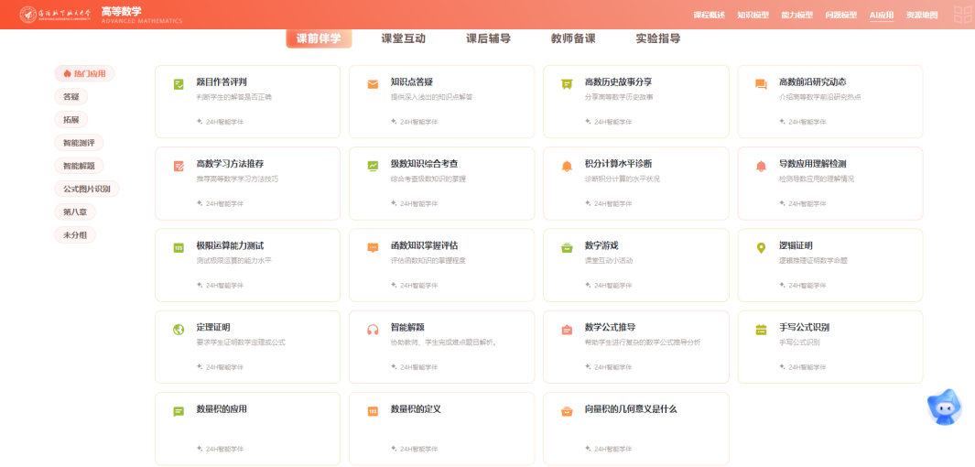Select the 答疑 category filter
975x467 pixels.
[x=70, y=96]
